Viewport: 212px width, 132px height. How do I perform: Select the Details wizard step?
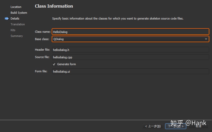(x=15, y=18)
